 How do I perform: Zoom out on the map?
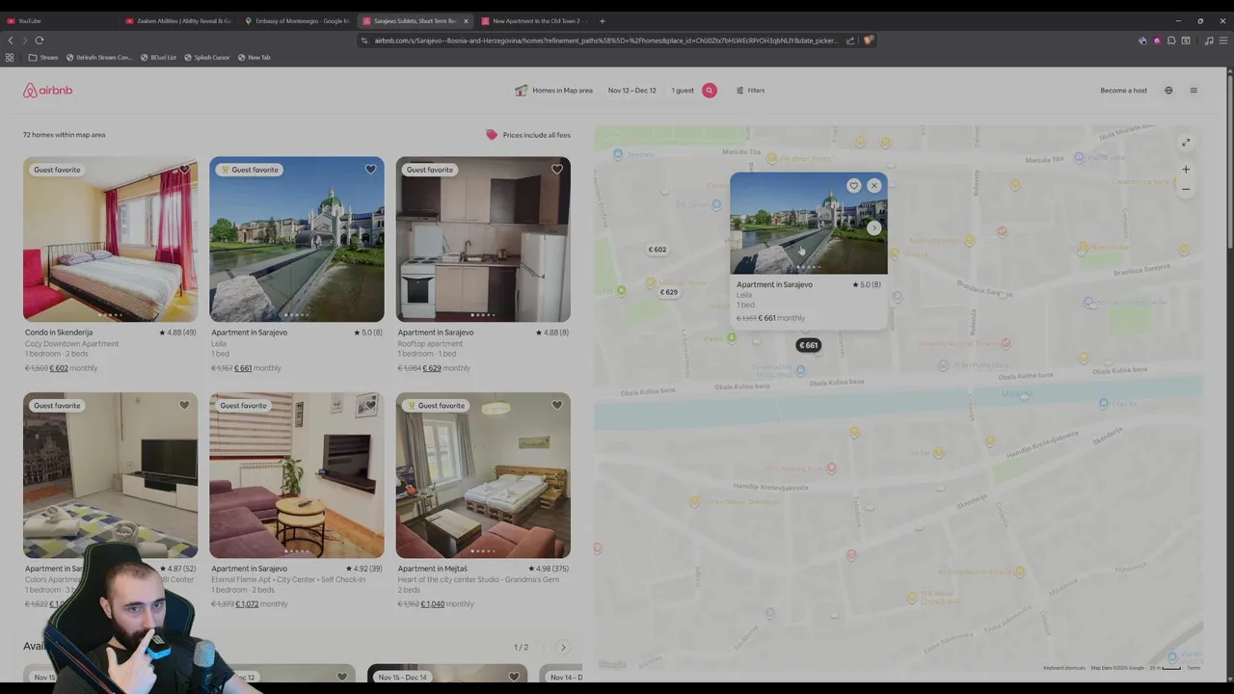pyautogui.click(x=1186, y=189)
